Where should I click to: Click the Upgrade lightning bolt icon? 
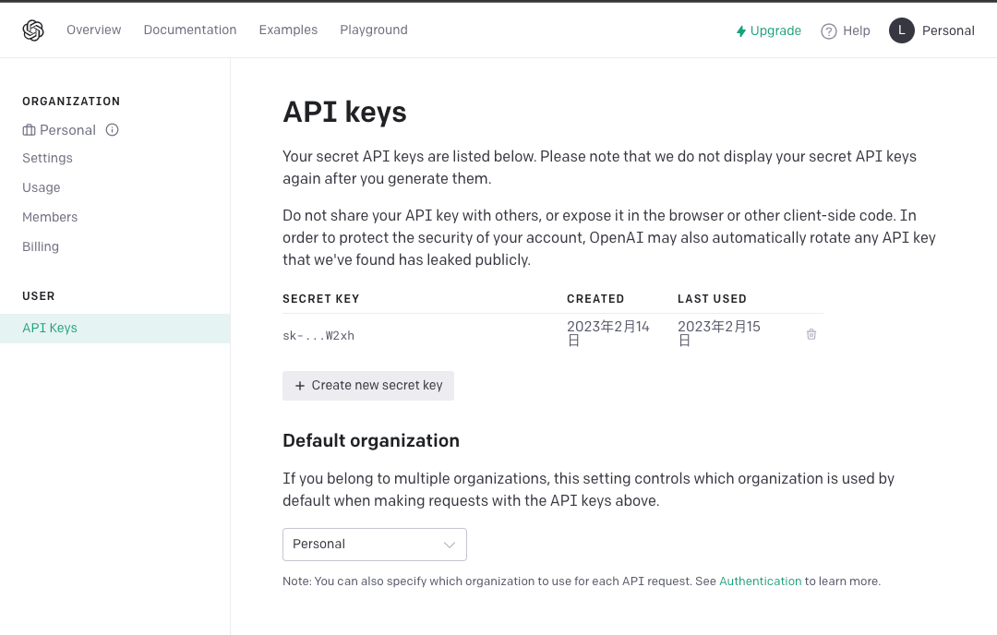click(x=740, y=31)
